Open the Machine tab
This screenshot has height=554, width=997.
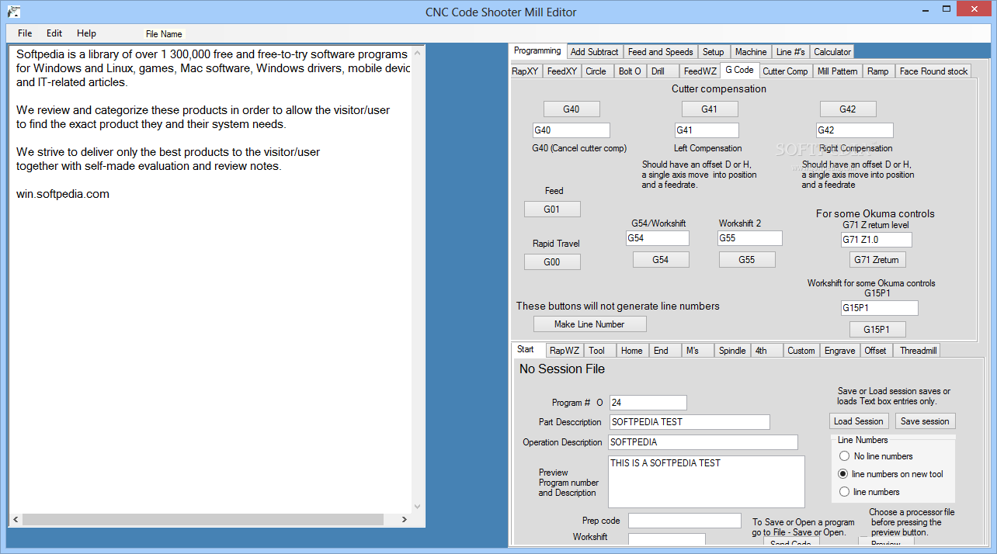pyautogui.click(x=751, y=52)
